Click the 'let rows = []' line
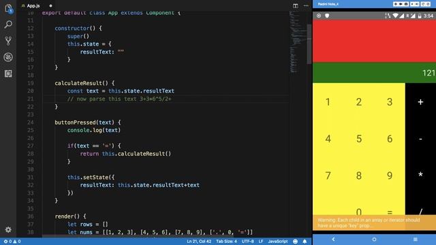436x245 pixels. pyautogui.click(x=88, y=224)
